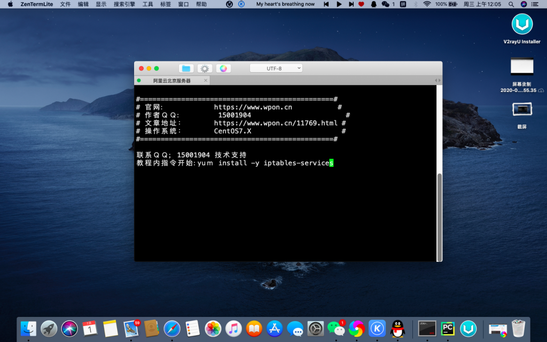Skip to next track in menu bar

(x=350, y=4)
